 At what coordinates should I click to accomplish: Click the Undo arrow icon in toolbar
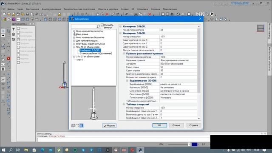127,14
